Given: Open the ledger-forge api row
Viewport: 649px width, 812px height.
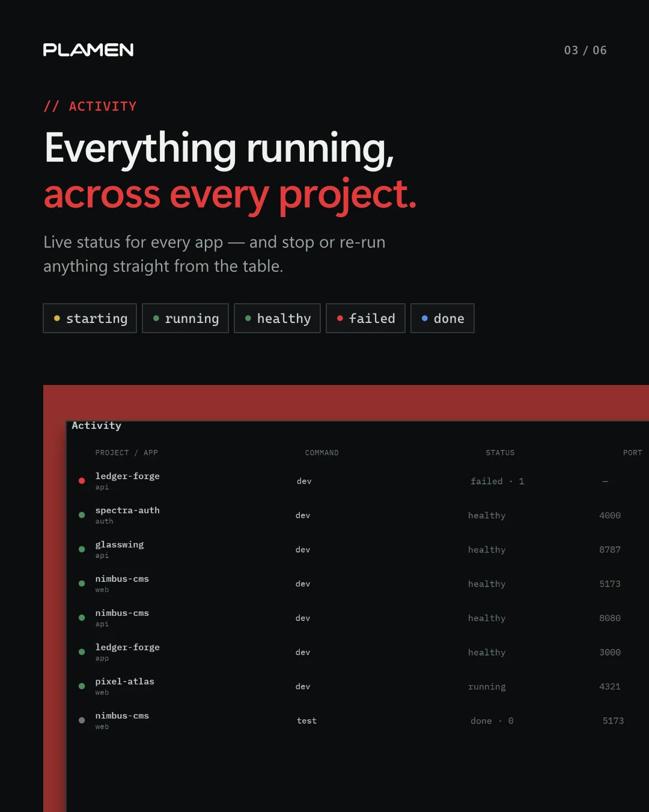Looking at the screenshot, I should (358, 481).
